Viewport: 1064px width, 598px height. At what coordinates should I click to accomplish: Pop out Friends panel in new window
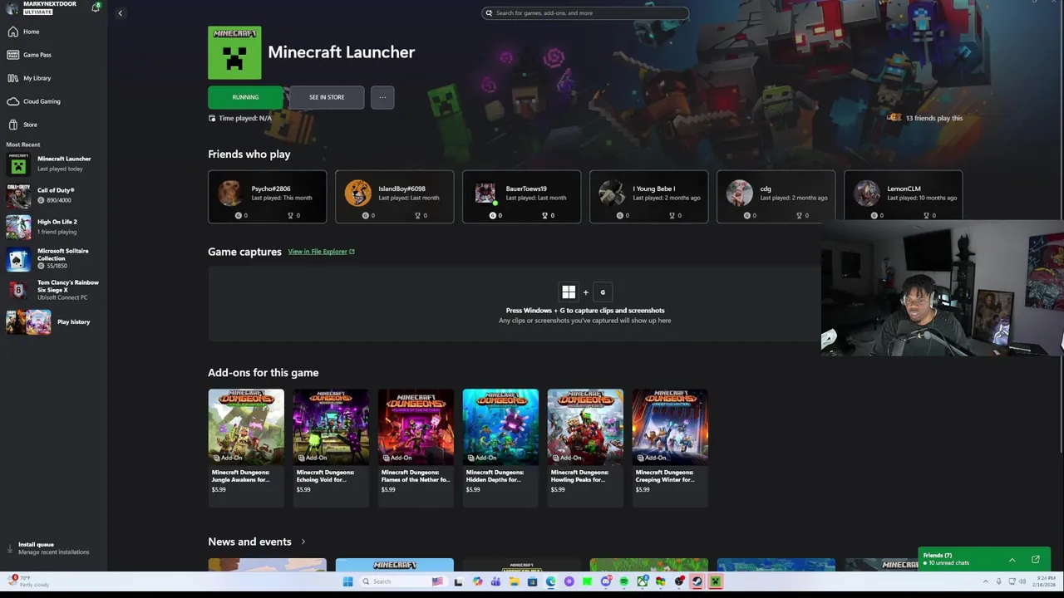point(1036,560)
